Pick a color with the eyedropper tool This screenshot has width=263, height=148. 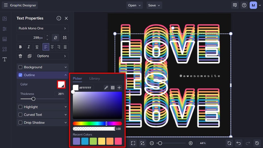tap(106, 88)
